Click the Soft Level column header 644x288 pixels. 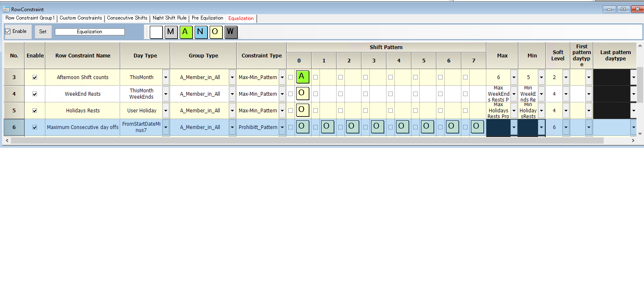tap(558, 55)
